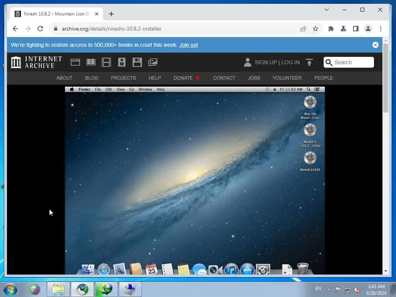Screen dimensions: 396x297
Task: Click the EN language indicator
Action: pos(318,288)
